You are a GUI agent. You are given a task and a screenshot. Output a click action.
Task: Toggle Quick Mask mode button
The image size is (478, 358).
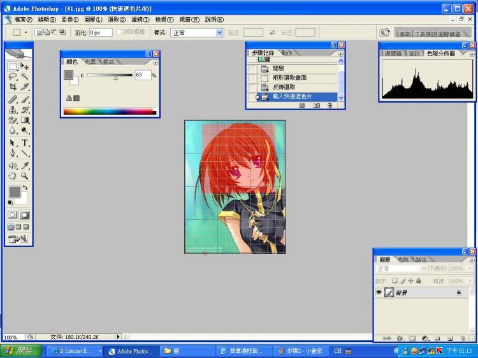point(24,215)
